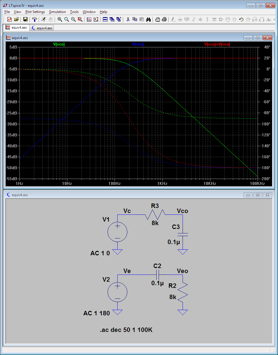This screenshot has height=355, width=278.
Task: Click the Cut scissors icon
Action: point(128,19)
